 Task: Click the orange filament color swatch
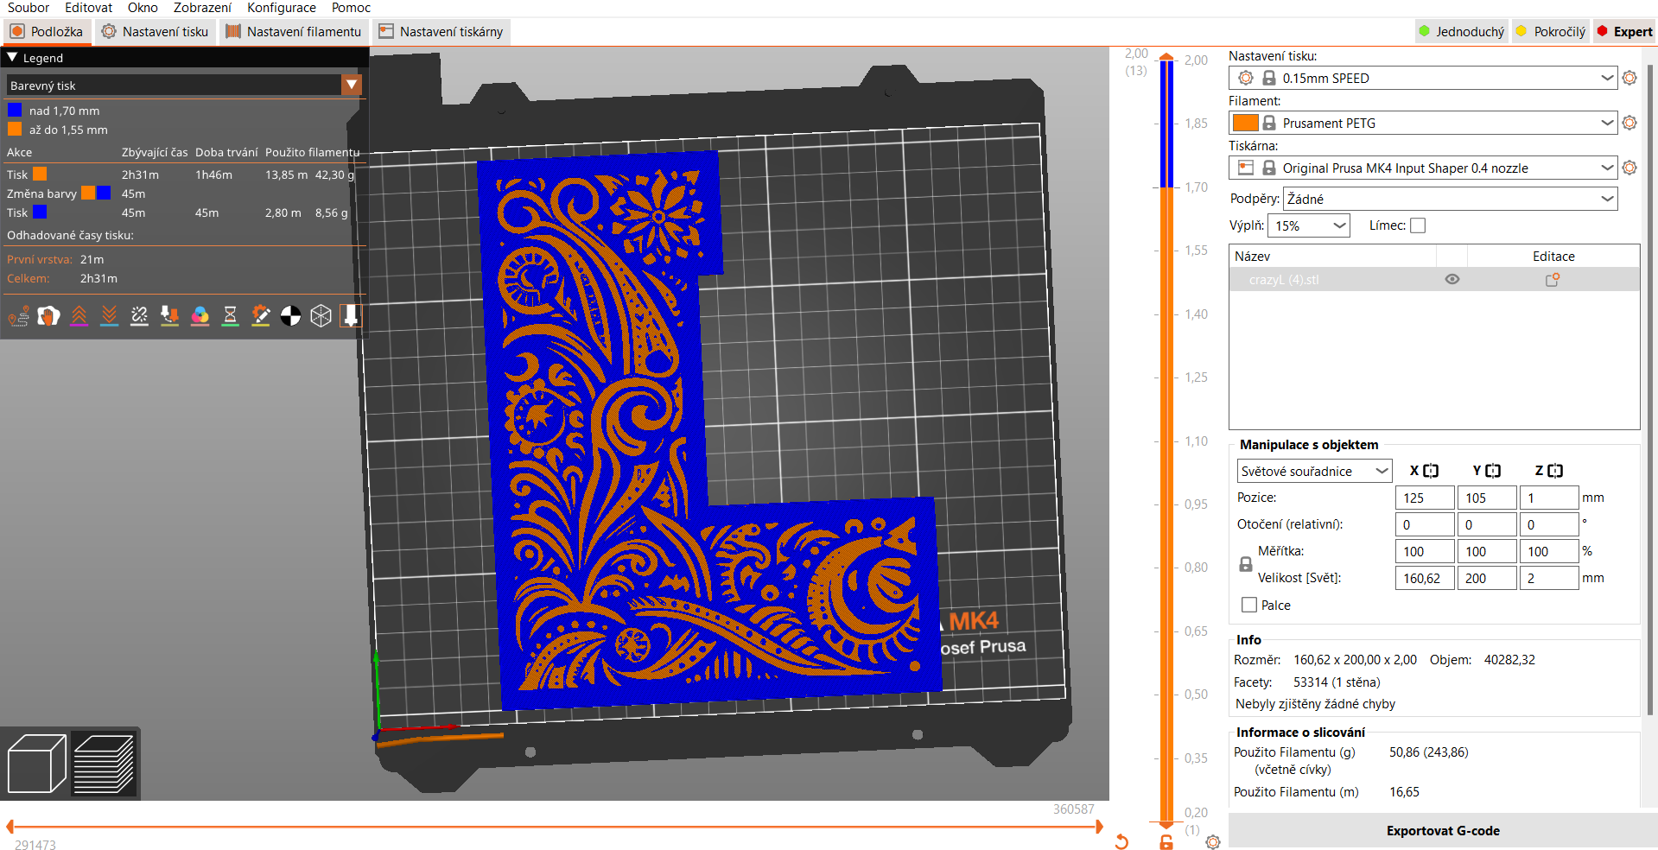pos(1245,123)
